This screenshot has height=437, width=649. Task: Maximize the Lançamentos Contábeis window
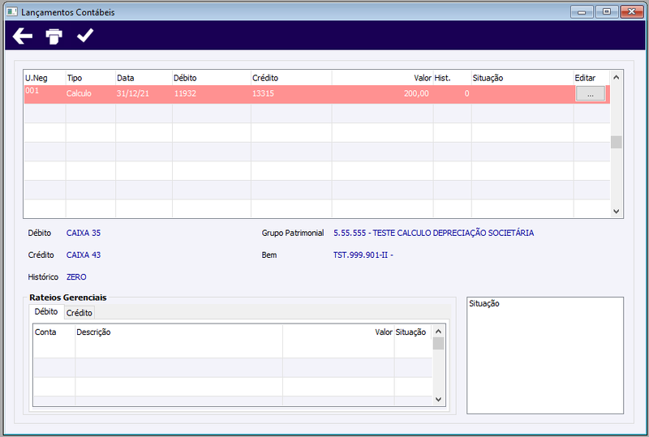(607, 11)
